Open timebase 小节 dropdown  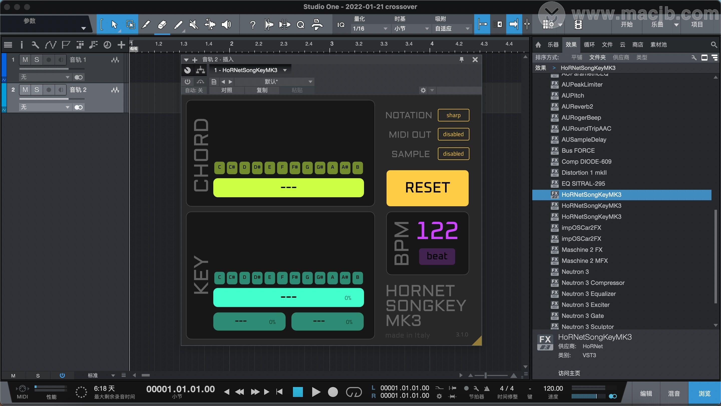(411, 29)
